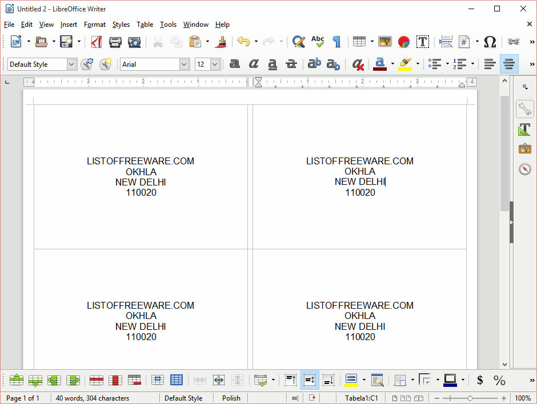Toggle superscript
The width and height of the screenshot is (537, 404).
(x=314, y=64)
